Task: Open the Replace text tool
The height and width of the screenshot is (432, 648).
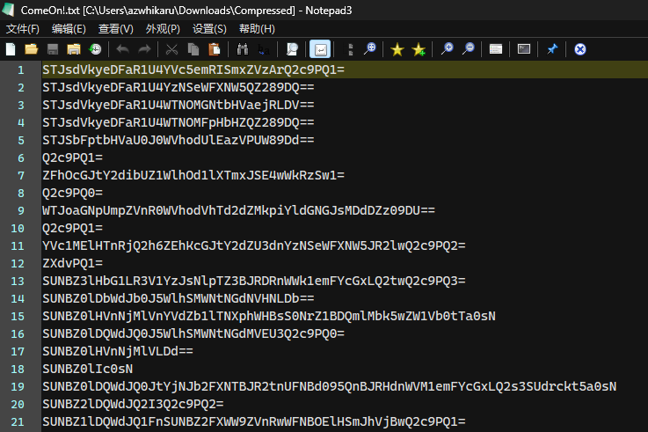Action: [x=264, y=49]
